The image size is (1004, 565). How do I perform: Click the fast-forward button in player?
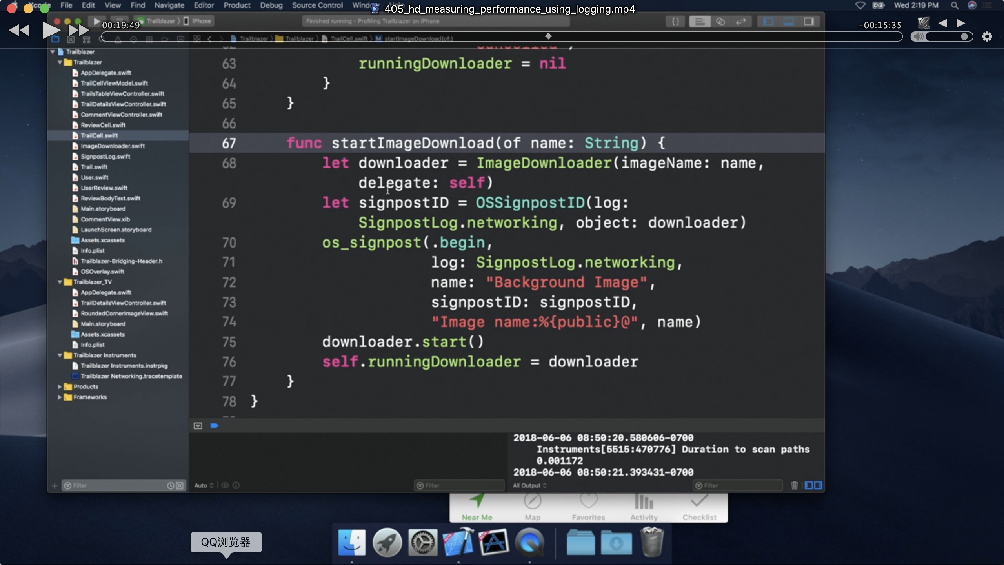[x=78, y=30]
